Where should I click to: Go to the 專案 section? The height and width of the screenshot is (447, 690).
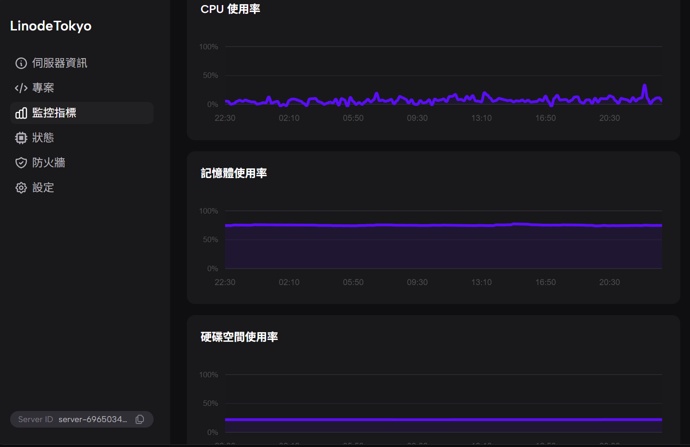(x=43, y=88)
